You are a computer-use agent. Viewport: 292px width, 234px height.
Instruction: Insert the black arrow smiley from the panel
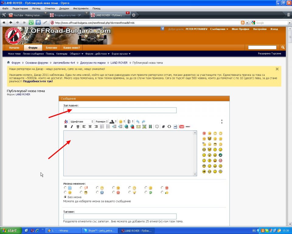204,171
